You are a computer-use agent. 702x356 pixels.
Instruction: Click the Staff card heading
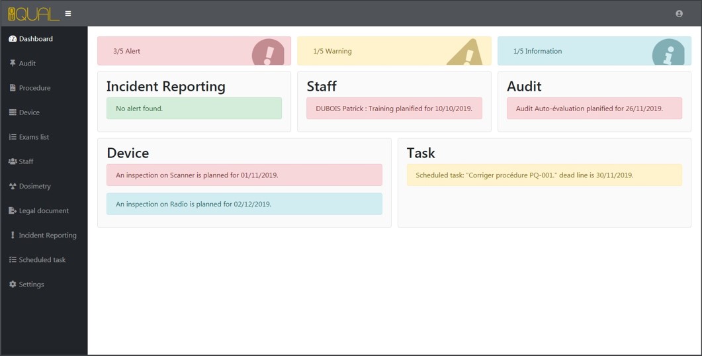pos(322,87)
